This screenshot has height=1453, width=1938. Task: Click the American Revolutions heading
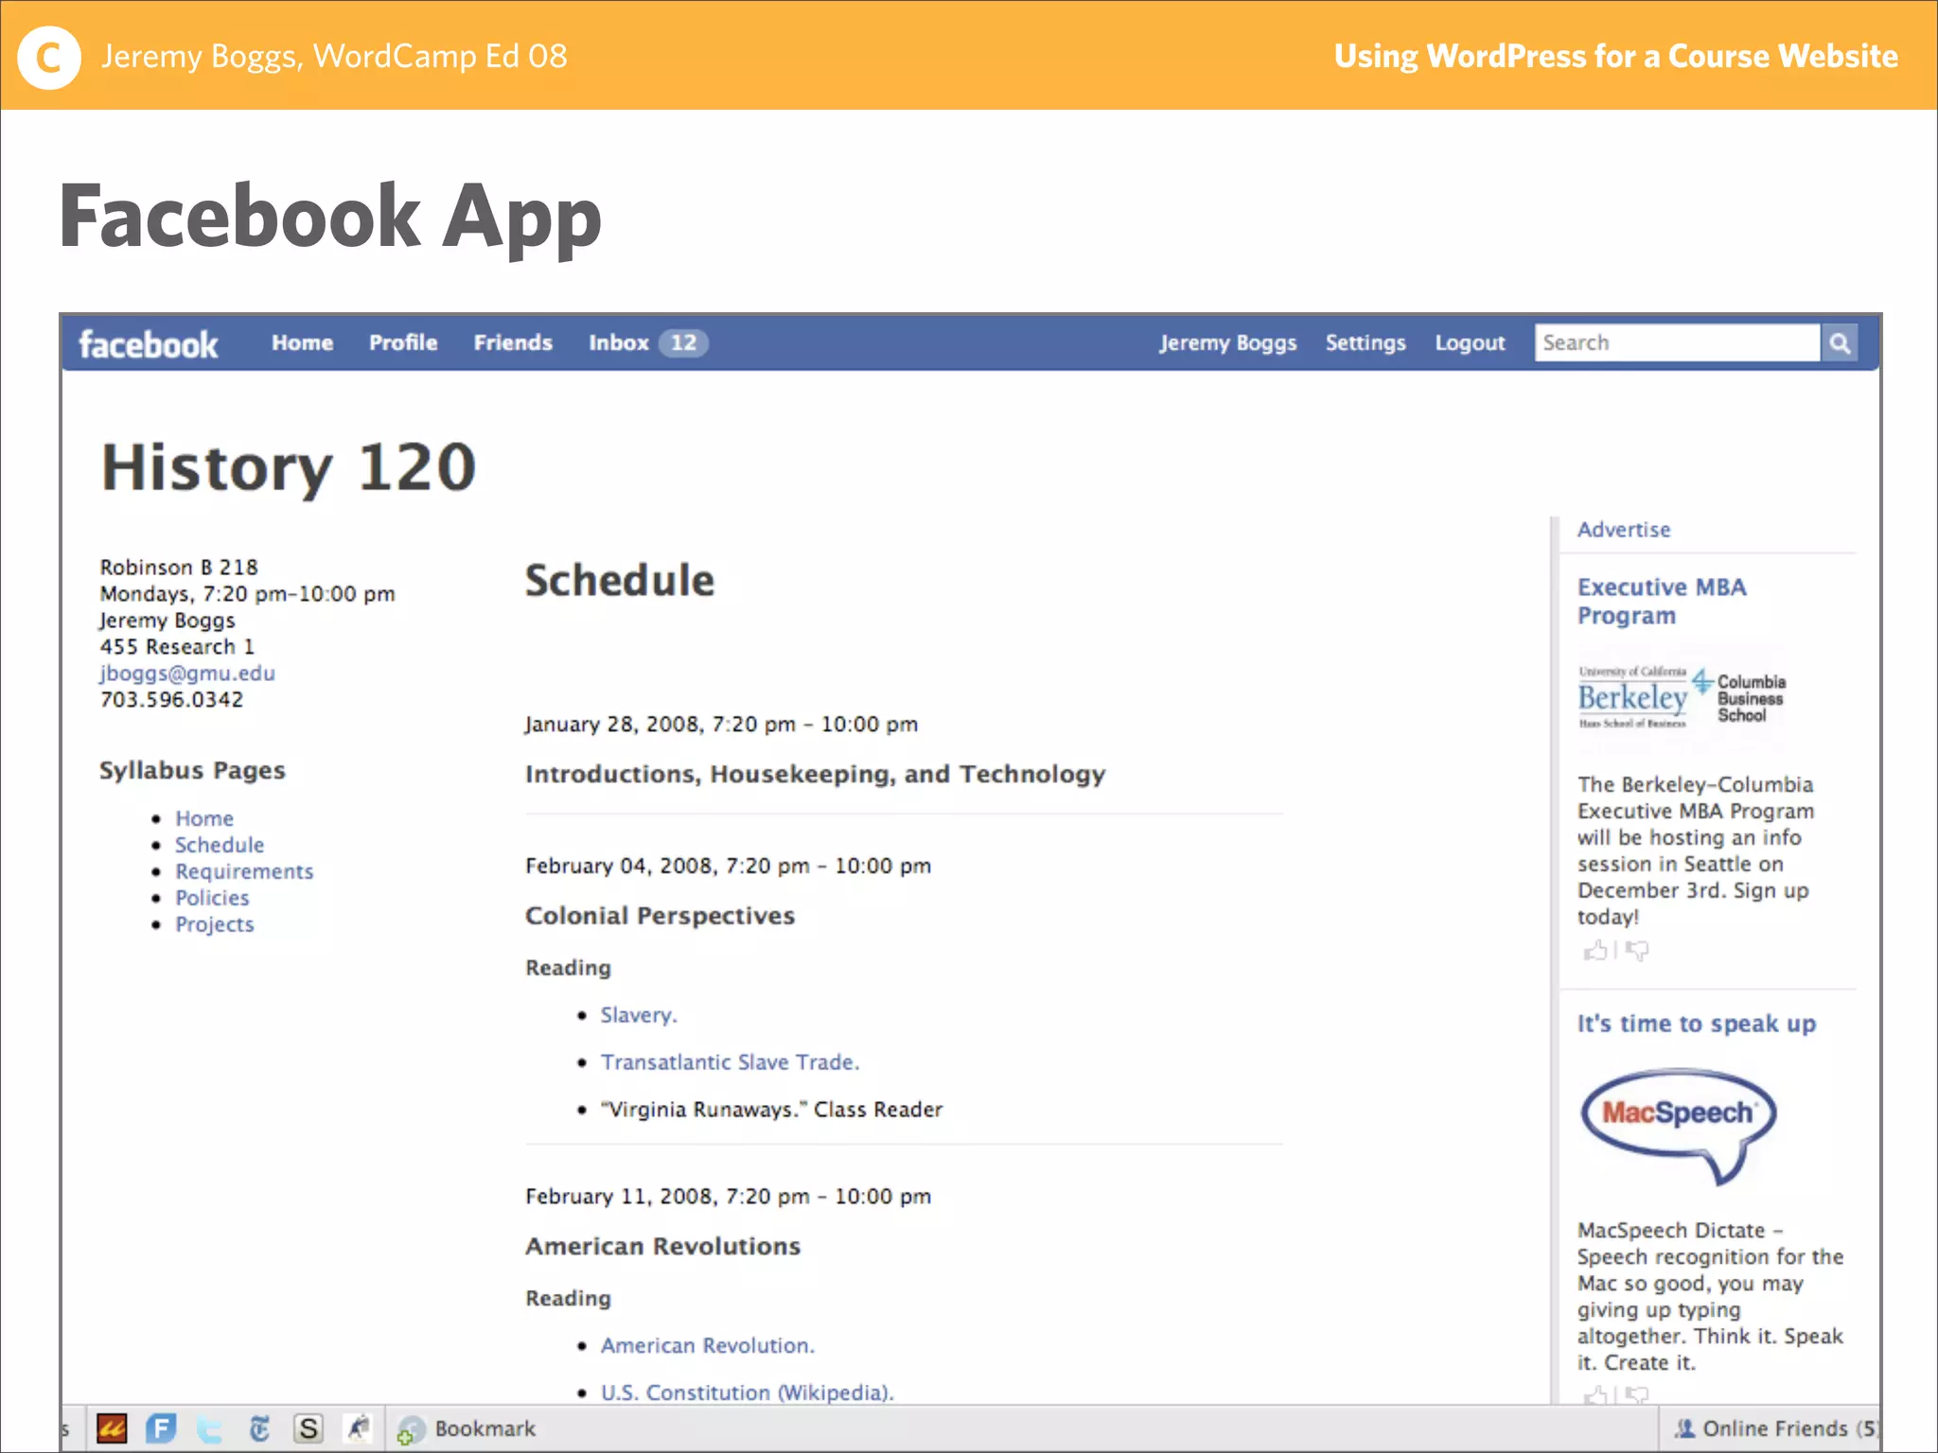click(662, 1247)
